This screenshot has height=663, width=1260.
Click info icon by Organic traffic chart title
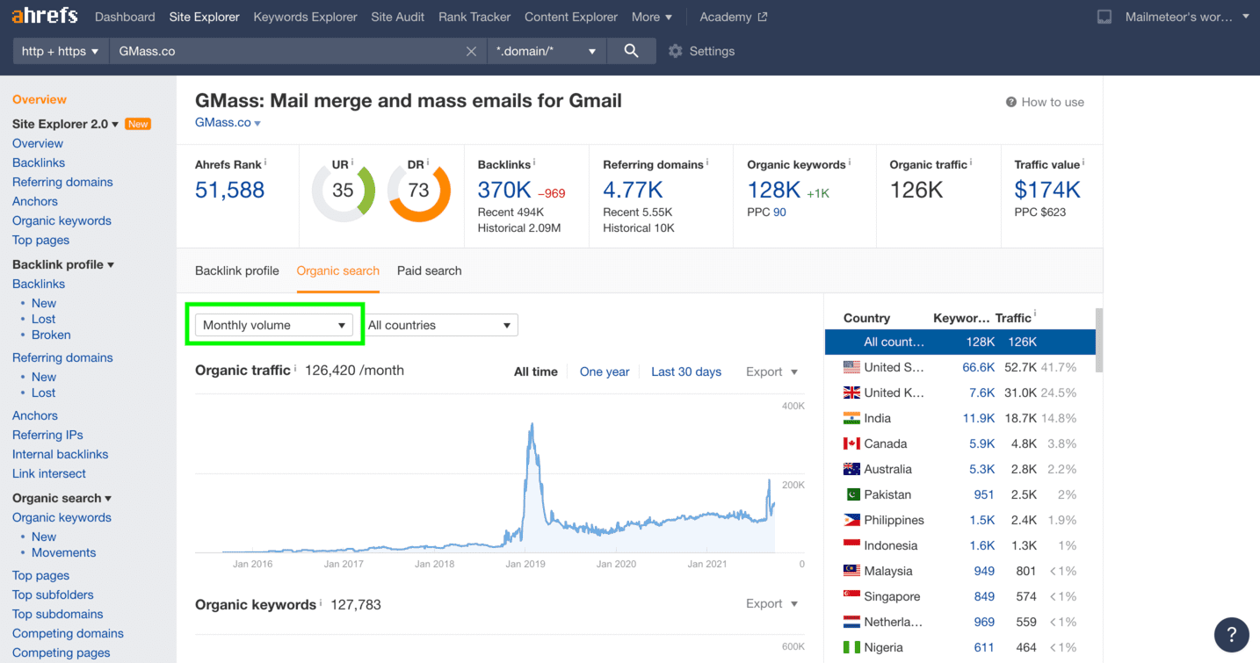point(294,368)
